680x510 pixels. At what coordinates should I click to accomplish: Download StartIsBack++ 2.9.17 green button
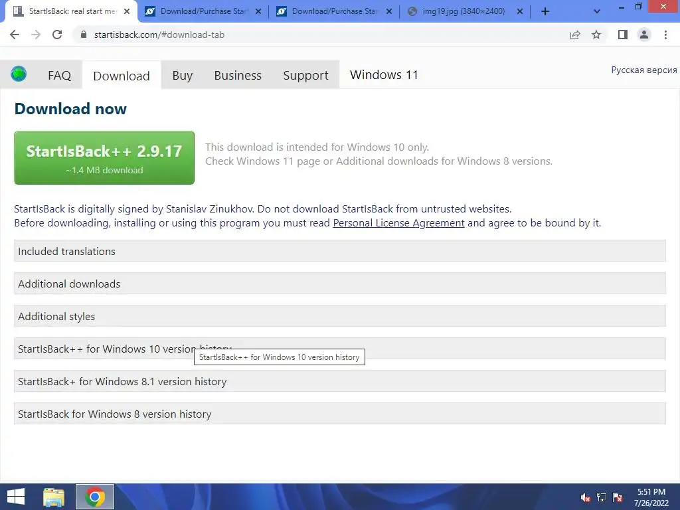(104, 158)
